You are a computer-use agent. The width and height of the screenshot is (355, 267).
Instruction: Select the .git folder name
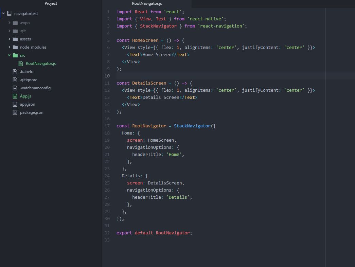23,31
